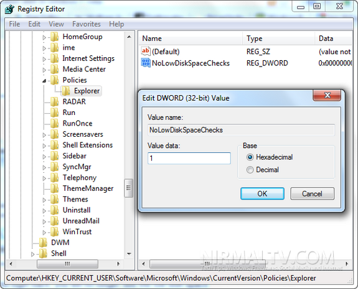Viewport: 358px width, 289px height.
Task: Click the Run folder icon
Action: click(x=55, y=112)
